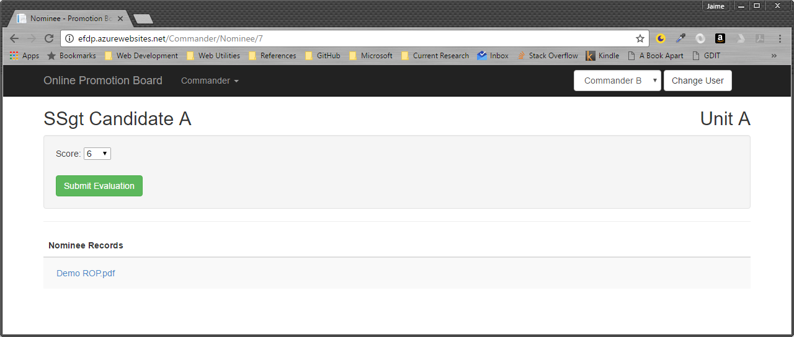The width and height of the screenshot is (794, 337).
Task: Reload the page with the refresh icon
Action: (49, 38)
